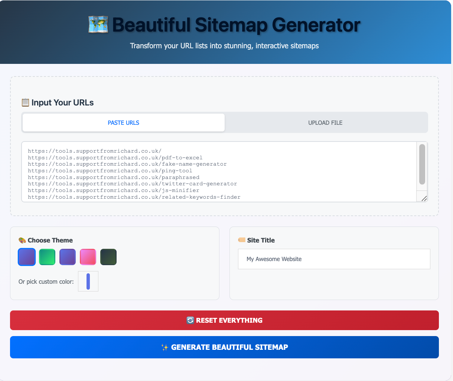This screenshot has height=381, width=453.
Task: Click the map emoji in the header title
Action: [x=98, y=25]
